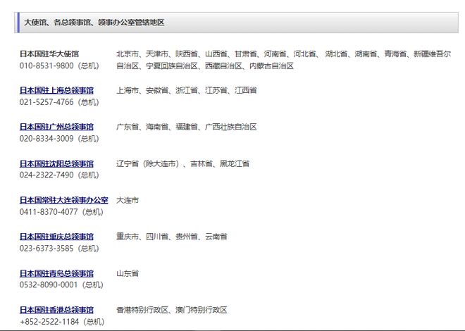Open the 日本国驻上海总领事馆 link

[x=56, y=90]
